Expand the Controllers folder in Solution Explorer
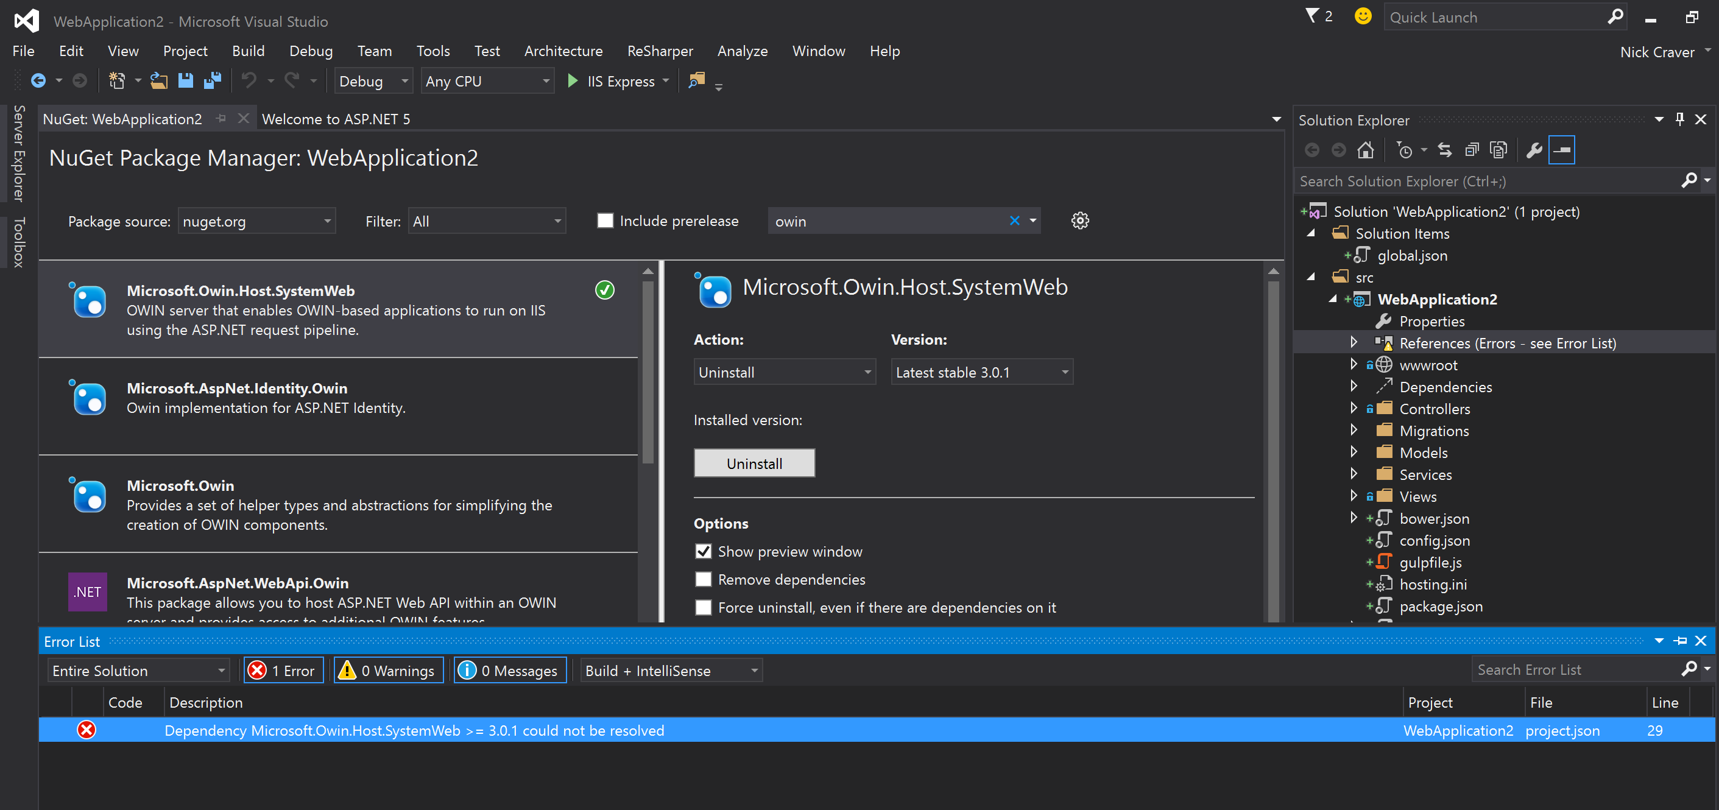Image resolution: width=1719 pixels, height=810 pixels. point(1354,407)
